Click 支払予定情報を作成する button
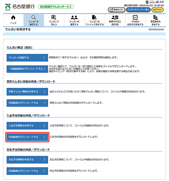Screen dimensions: 169x181 point(27,160)
